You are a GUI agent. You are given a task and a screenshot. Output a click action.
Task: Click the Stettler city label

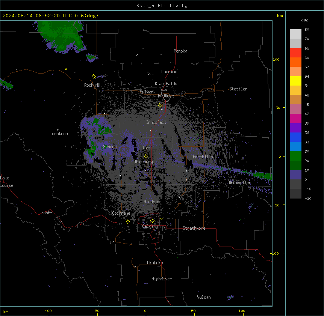pyautogui.click(x=238, y=89)
